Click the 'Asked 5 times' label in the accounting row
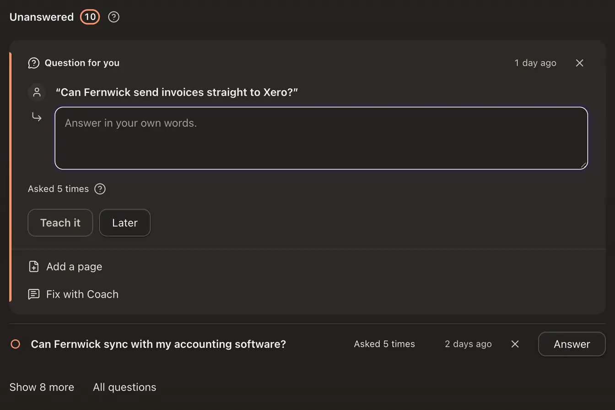This screenshot has height=410, width=615. point(384,344)
